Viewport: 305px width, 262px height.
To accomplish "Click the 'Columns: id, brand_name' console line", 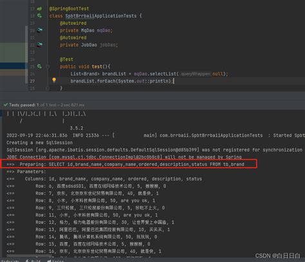I will click(x=104, y=179).
